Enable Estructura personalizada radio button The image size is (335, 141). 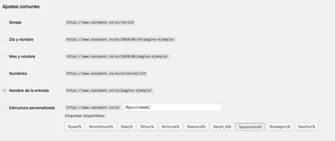click(x=5, y=108)
